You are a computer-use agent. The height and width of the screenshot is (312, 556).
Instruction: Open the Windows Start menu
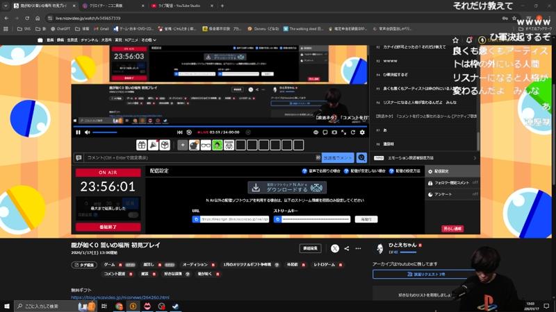(x=7, y=306)
